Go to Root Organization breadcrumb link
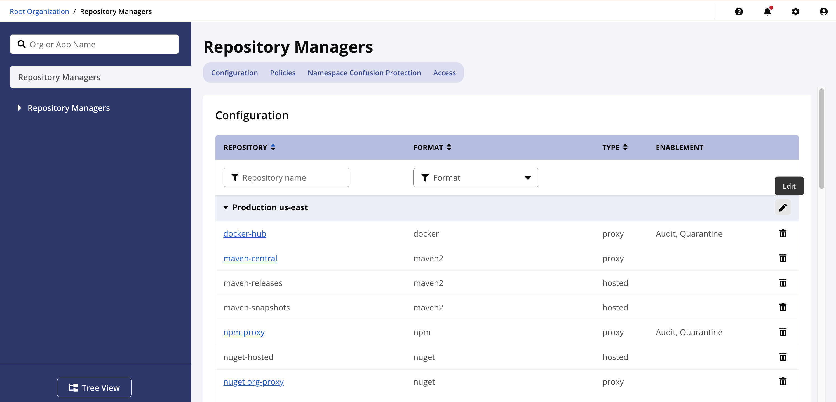Image resolution: width=836 pixels, height=402 pixels. click(39, 12)
